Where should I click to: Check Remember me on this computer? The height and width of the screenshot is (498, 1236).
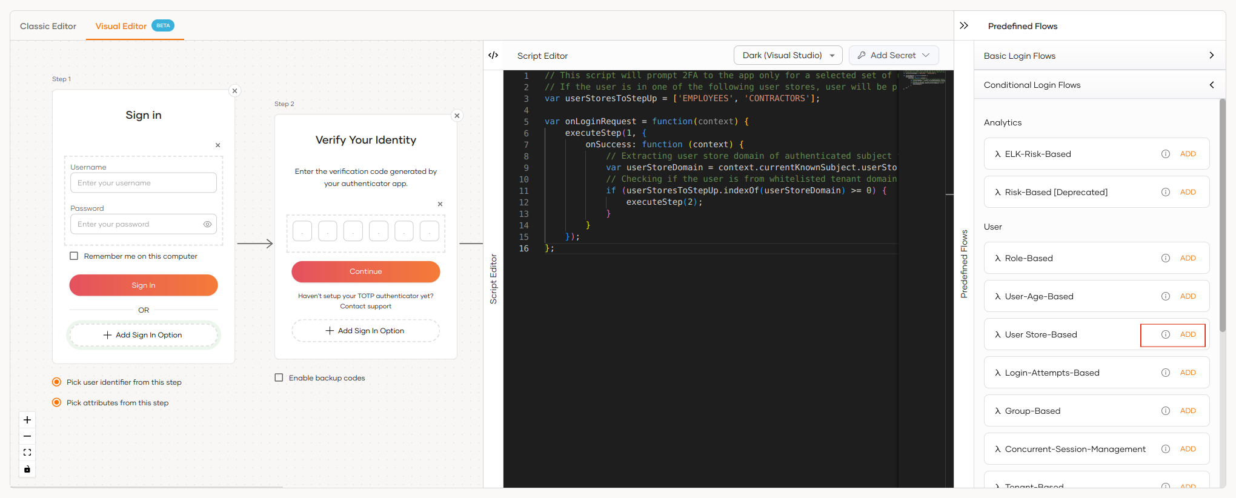pos(74,256)
